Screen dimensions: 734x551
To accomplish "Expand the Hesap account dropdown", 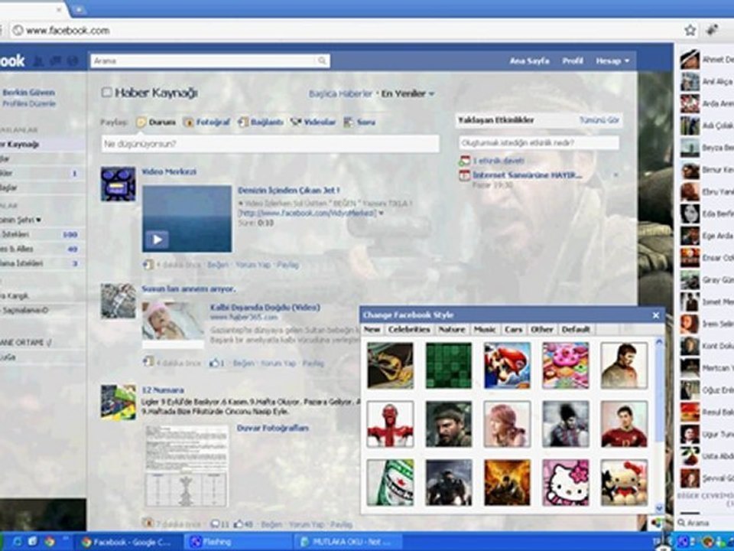I will [612, 61].
